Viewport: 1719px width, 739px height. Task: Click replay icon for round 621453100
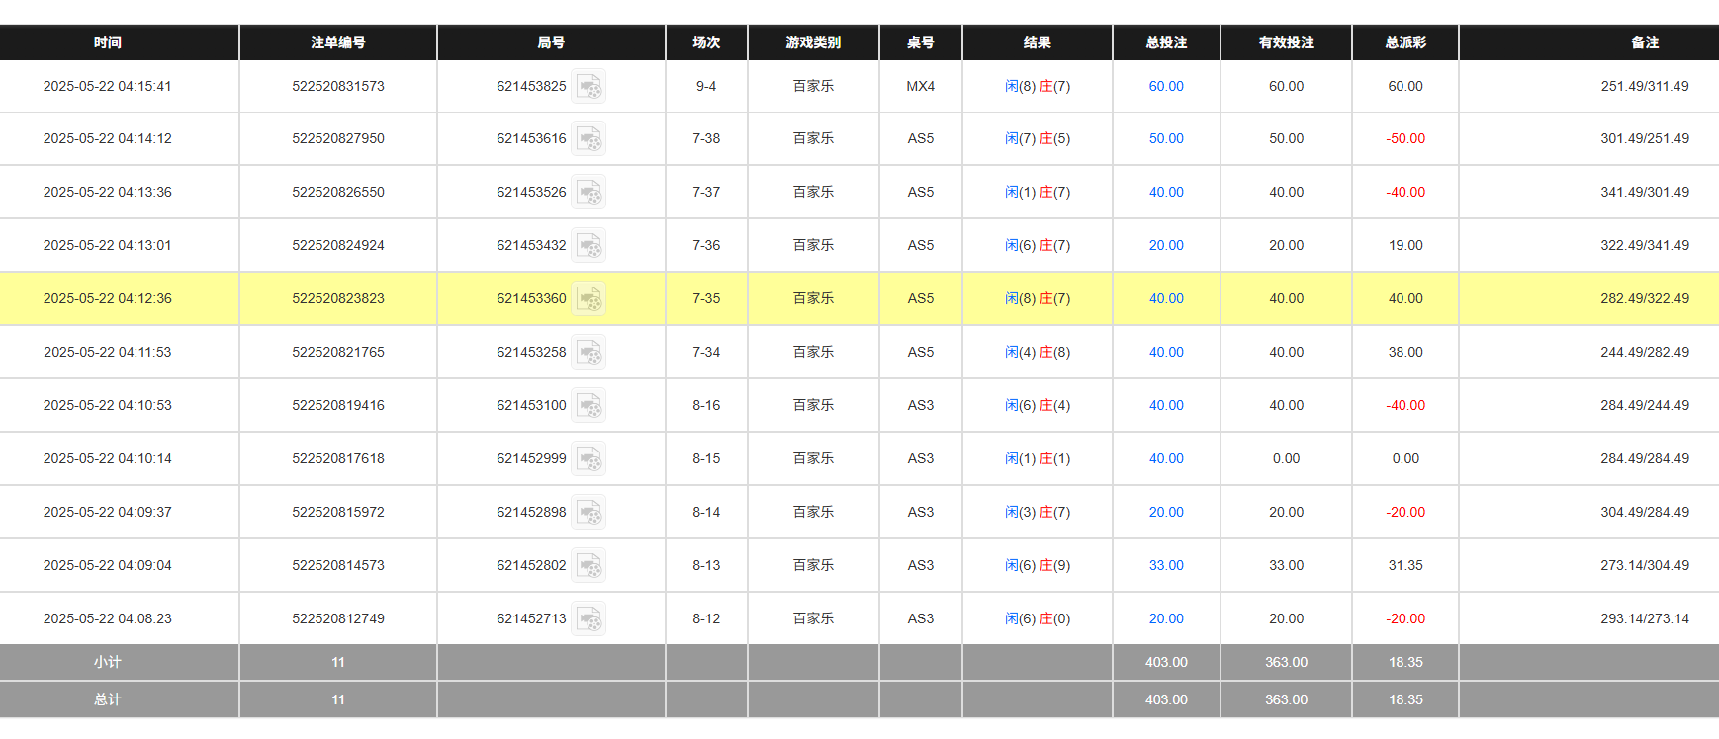click(588, 406)
